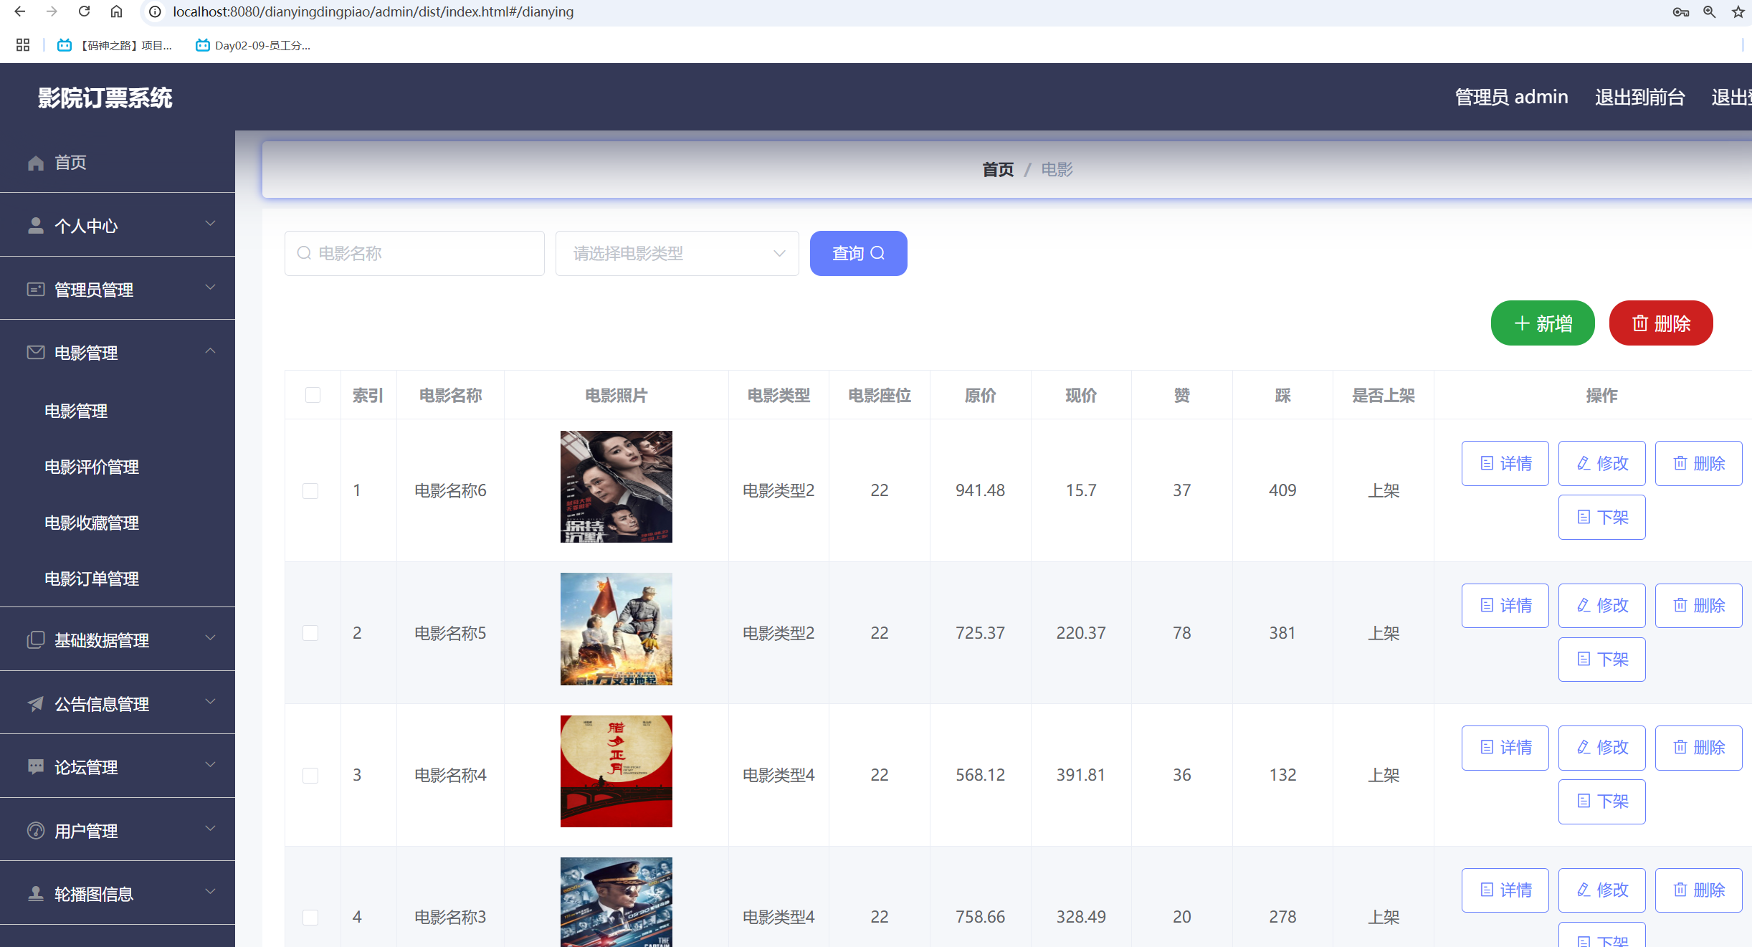Click the green 新增 button

click(x=1543, y=323)
